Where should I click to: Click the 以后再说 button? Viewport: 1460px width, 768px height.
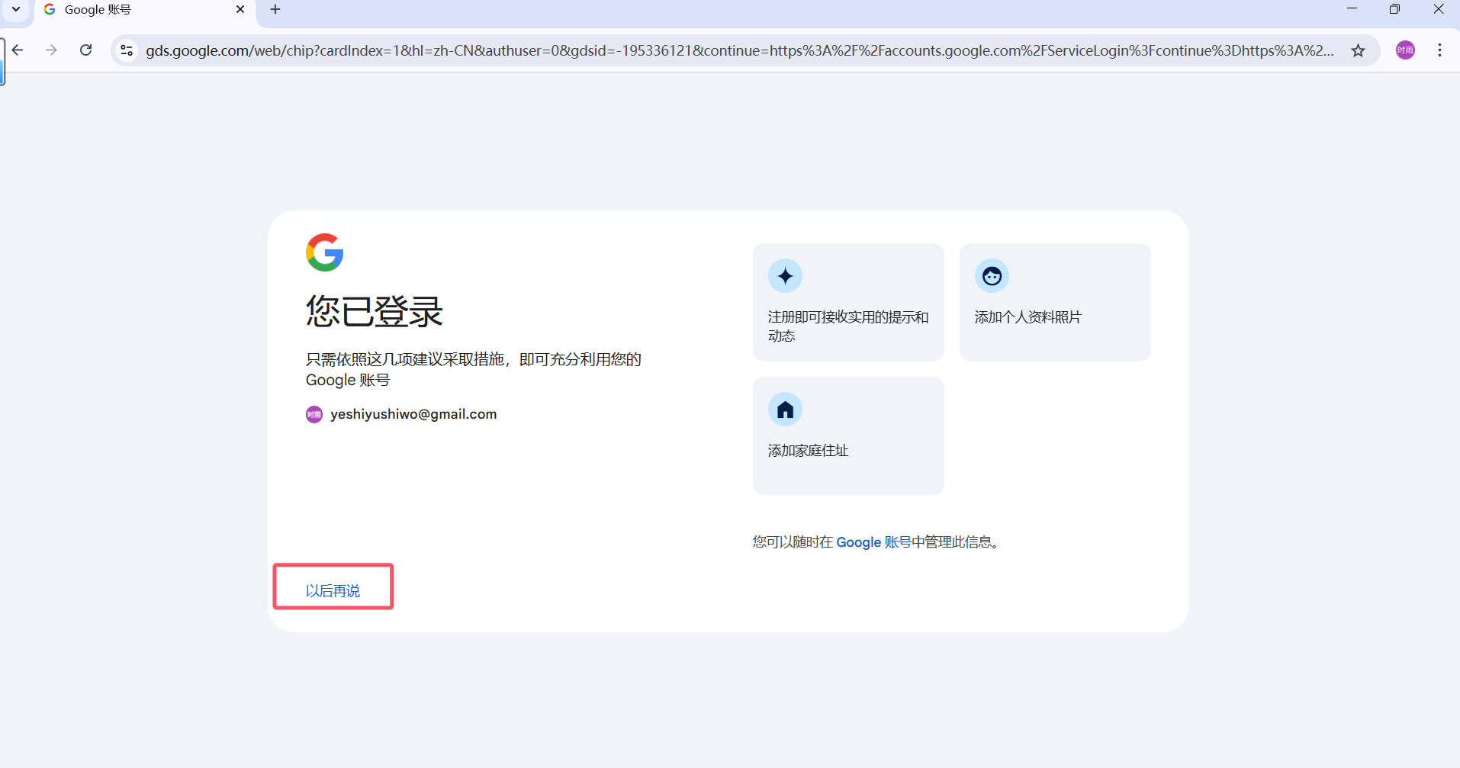(333, 590)
